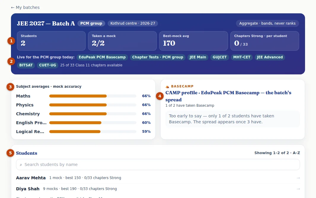Select the BITSAT chip
The width and height of the screenshot is (316, 198).
[26, 65]
